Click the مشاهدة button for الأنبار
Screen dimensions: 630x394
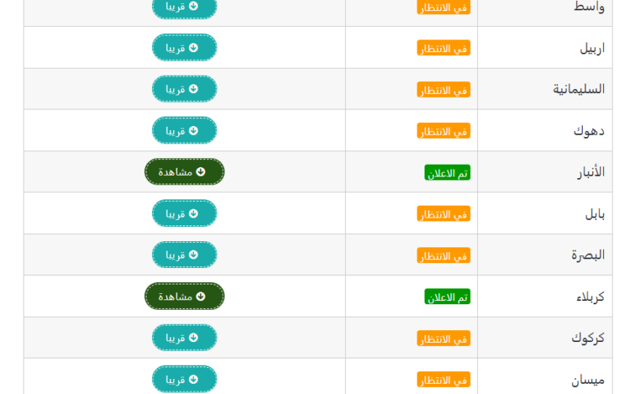(184, 172)
